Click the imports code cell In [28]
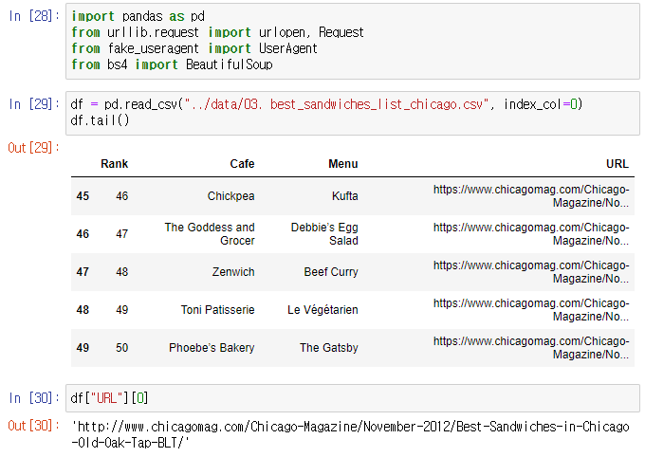 pyautogui.click(x=353, y=41)
